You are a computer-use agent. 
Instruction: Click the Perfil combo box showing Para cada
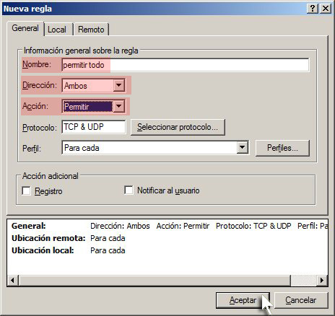(x=155, y=147)
